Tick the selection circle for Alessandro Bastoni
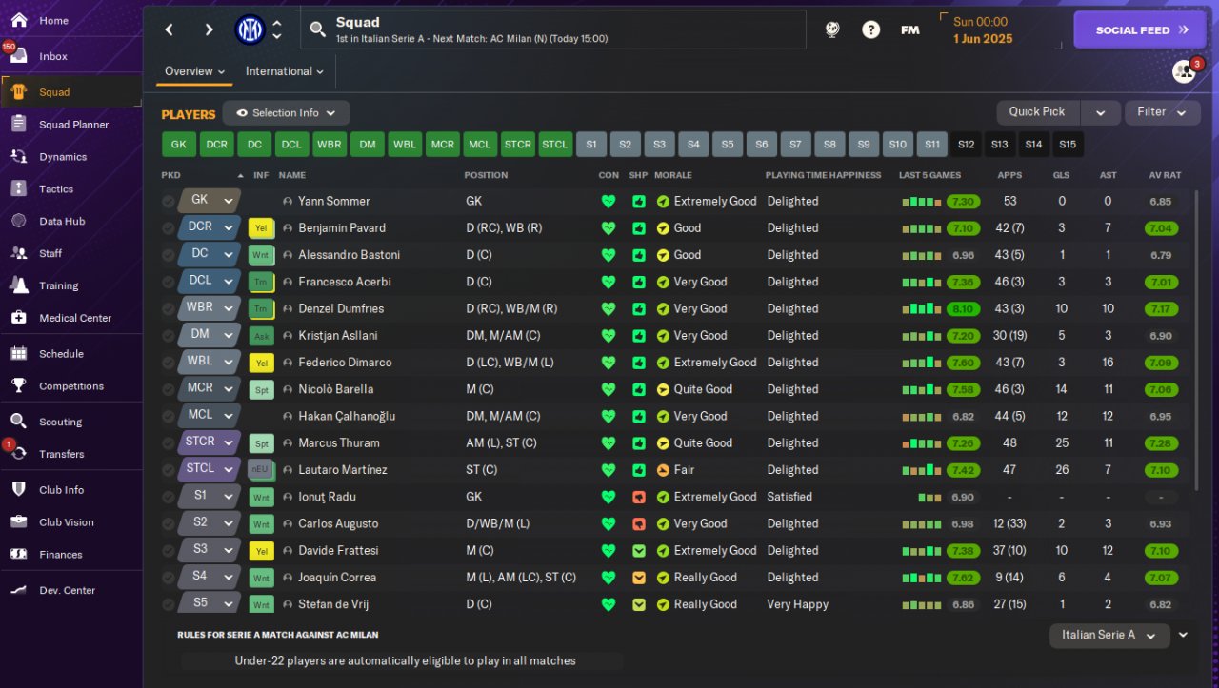Screen dimensions: 1219x688 coord(169,255)
